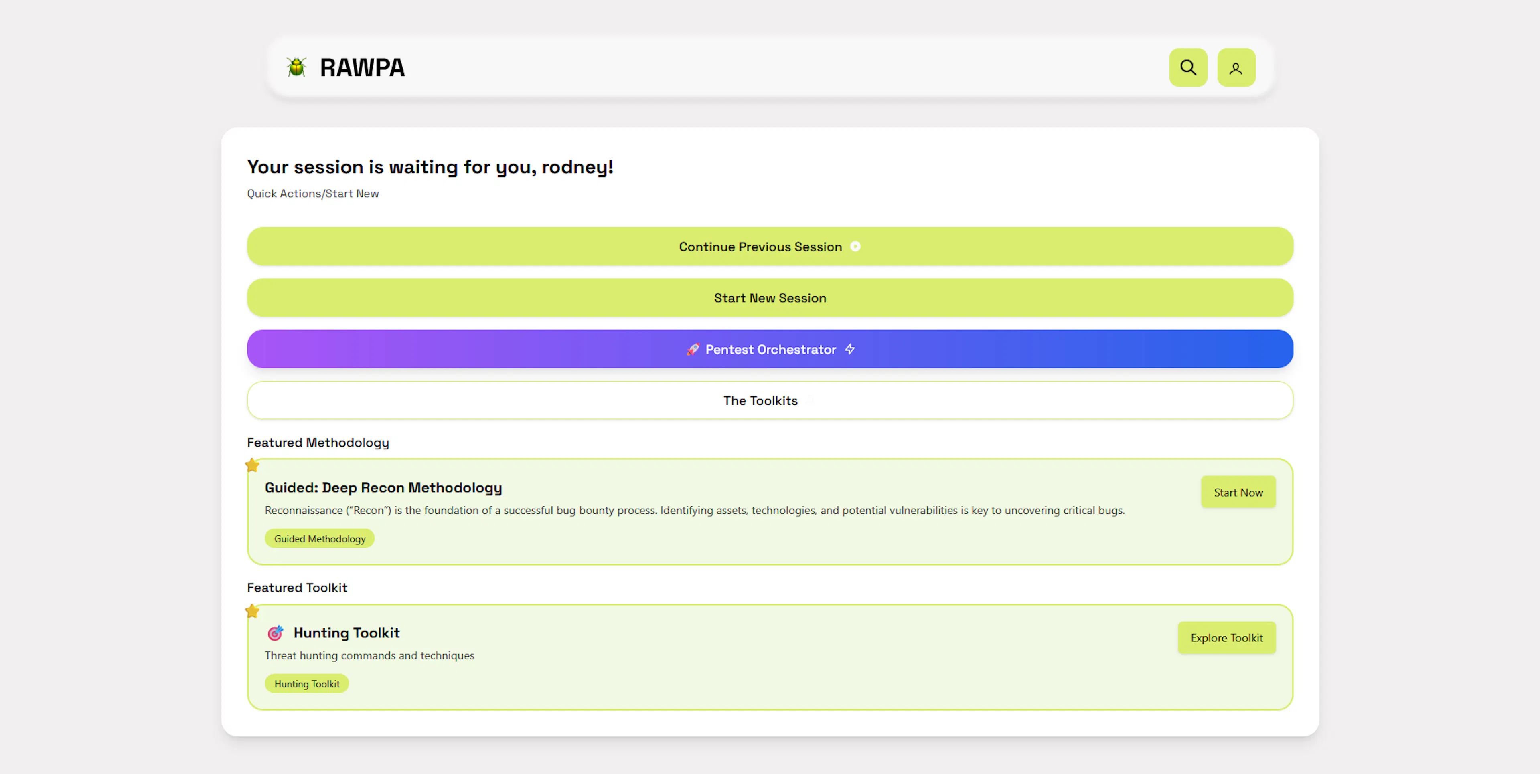
Task: Select the Guided Methodology tag
Action: [x=319, y=538]
